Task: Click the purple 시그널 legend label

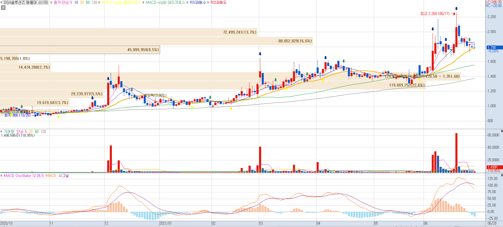Action: 64,176
